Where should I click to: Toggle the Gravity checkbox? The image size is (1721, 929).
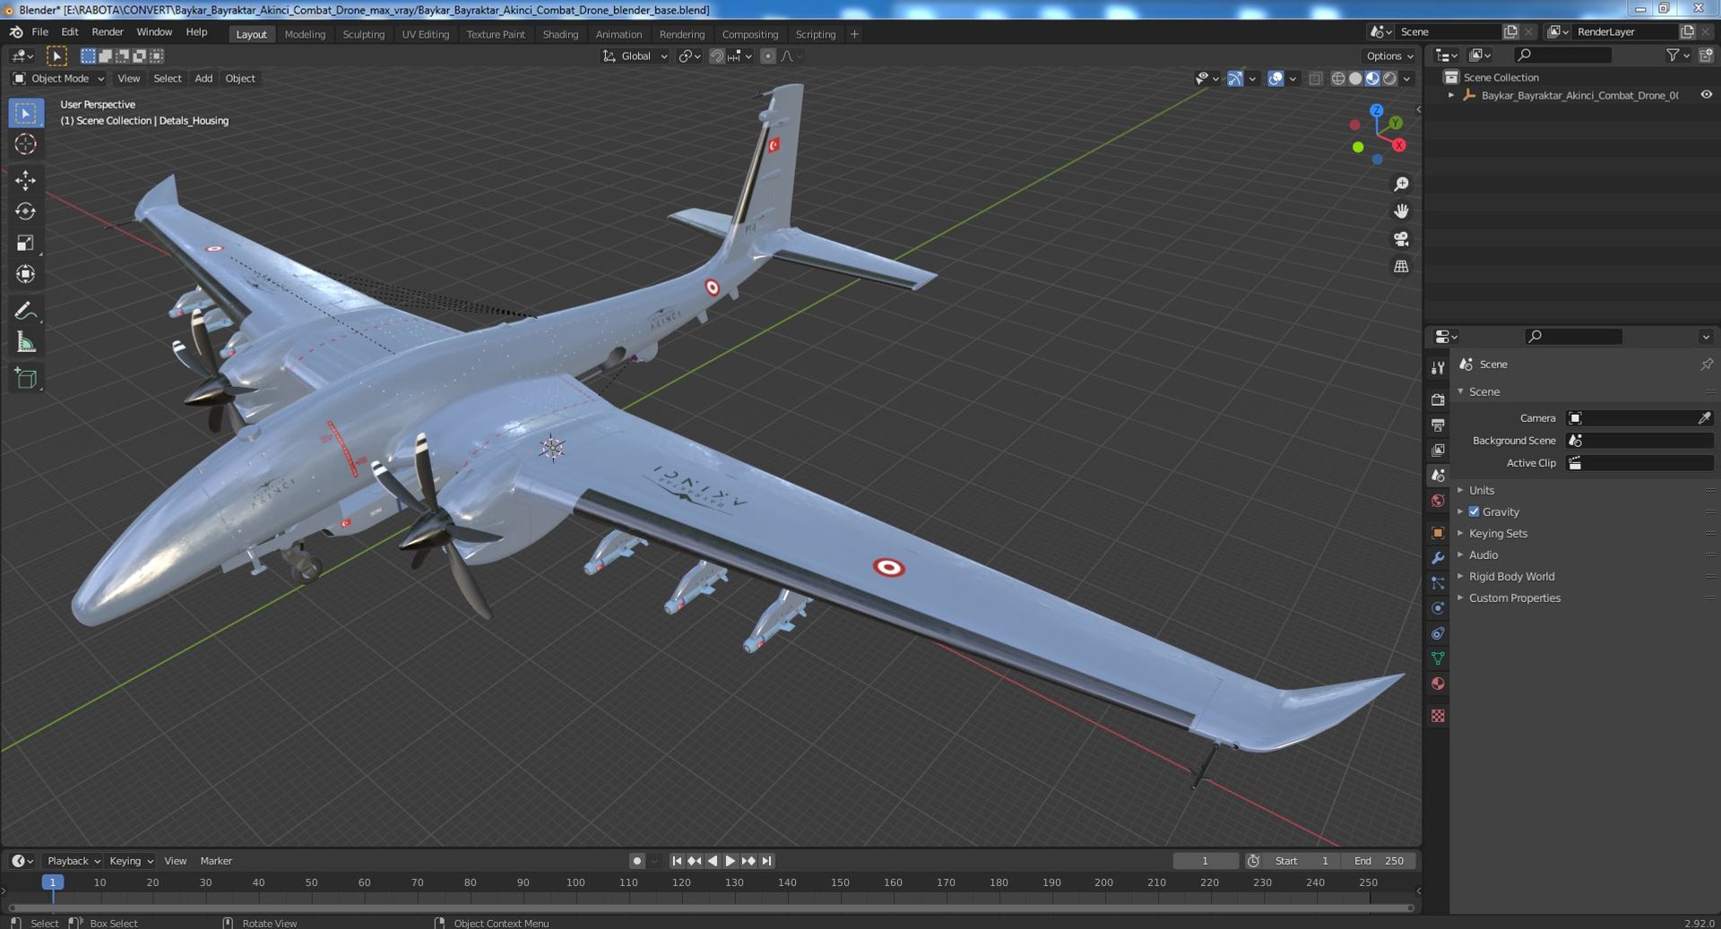(x=1474, y=512)
